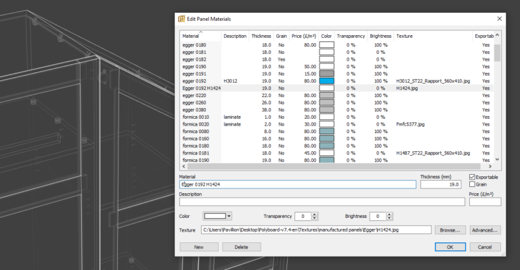Image resolution: width=520 pixels, height=270 pixels.
Task: Close the Edit Panel Materials dialog
Action: (x=499, y=18)
